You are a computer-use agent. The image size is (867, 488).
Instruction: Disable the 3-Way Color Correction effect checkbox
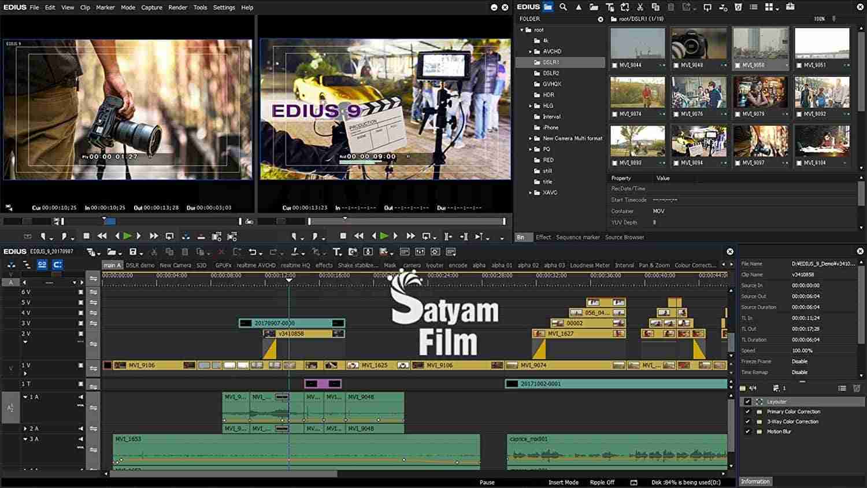tap(749, 422)
